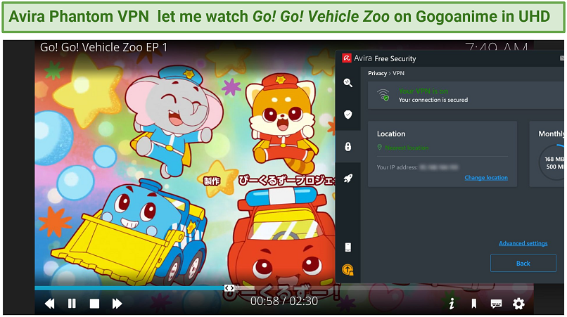
Task: Open Advanced settings link
Action: click(523, 243)
